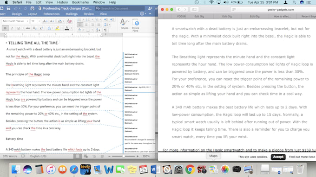The height and width of the screenshot is (177, 316).
Task: Toggle show paragraph marks (pilcrow)
Action: pyautogui.click(x=105, y=30)
